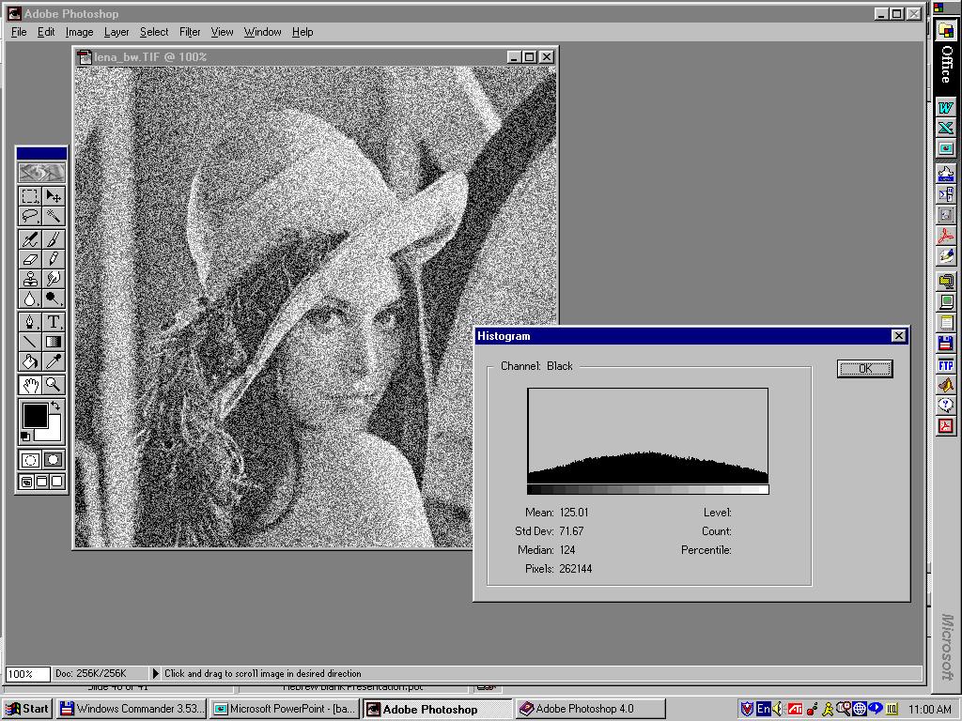962x721 pixels.
Task: Launch Excel from the Office shortcut bar
Action: [x=945, y=128]
